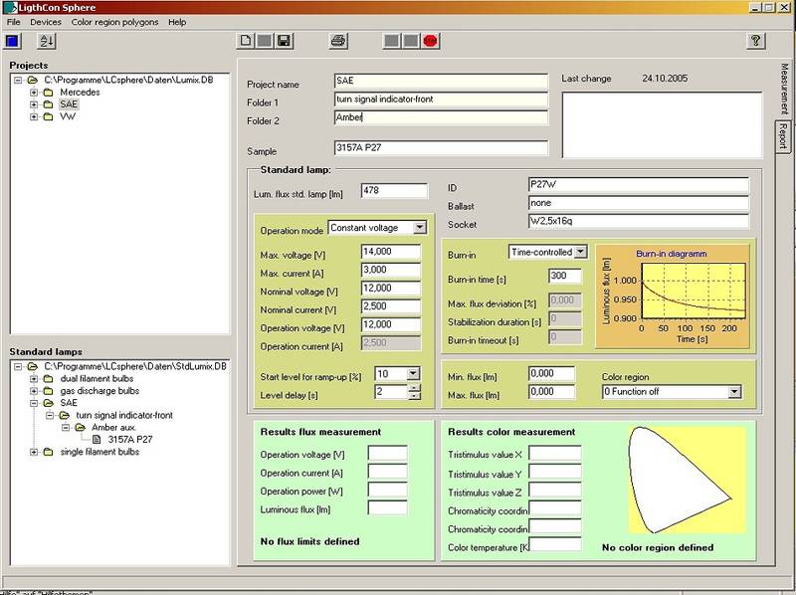Click the new blank document icon
The image size is (796, 595).
[x=245, y=41]
